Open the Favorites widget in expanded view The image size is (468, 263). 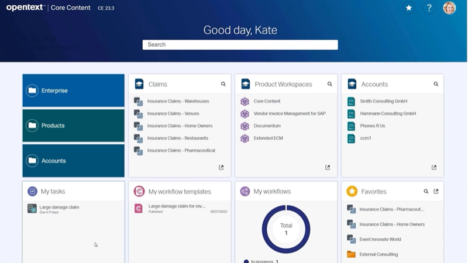click(x=436, y=191)
